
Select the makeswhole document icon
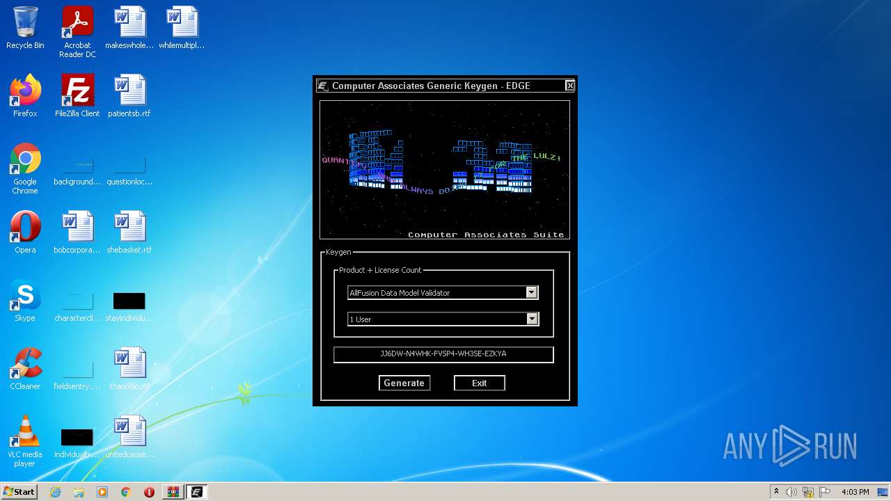point(129,28)
